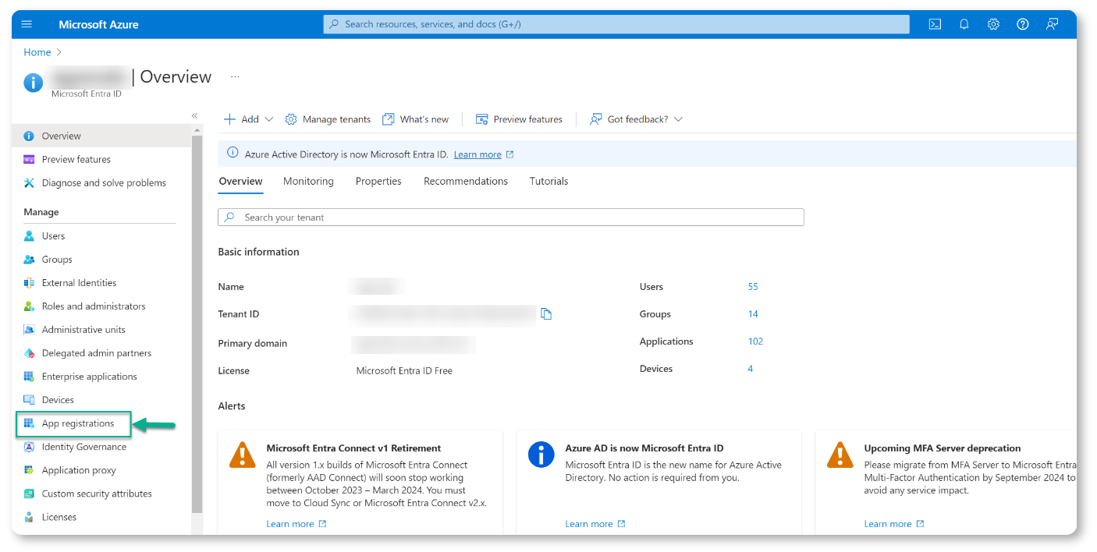Open the Applications count 102
Viewport: 1097px width, 552px height.
pos(755,341)
